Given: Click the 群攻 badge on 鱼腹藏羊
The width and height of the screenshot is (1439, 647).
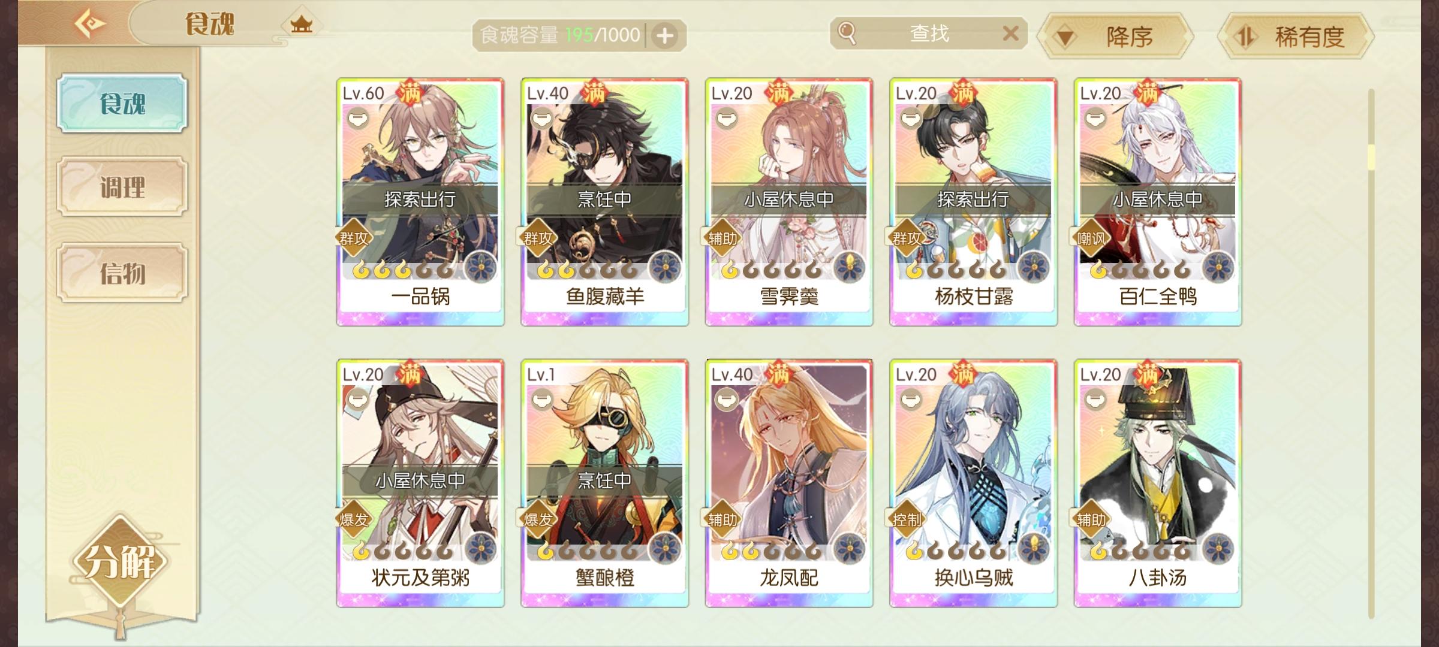Looking at the screenshot, I should click(x=537, y=238).
